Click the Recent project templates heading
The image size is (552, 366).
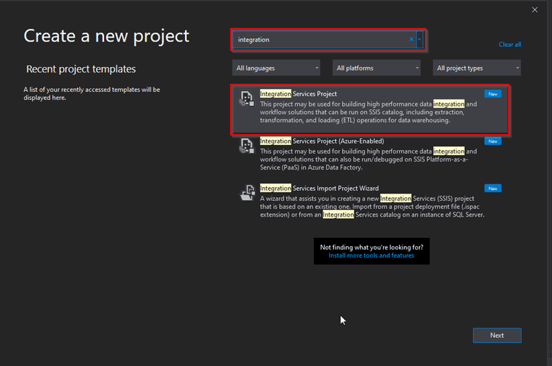[x=81, y=69]
